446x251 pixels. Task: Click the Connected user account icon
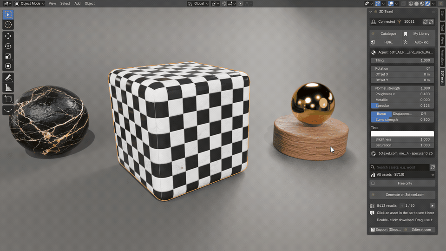point(374,22)
